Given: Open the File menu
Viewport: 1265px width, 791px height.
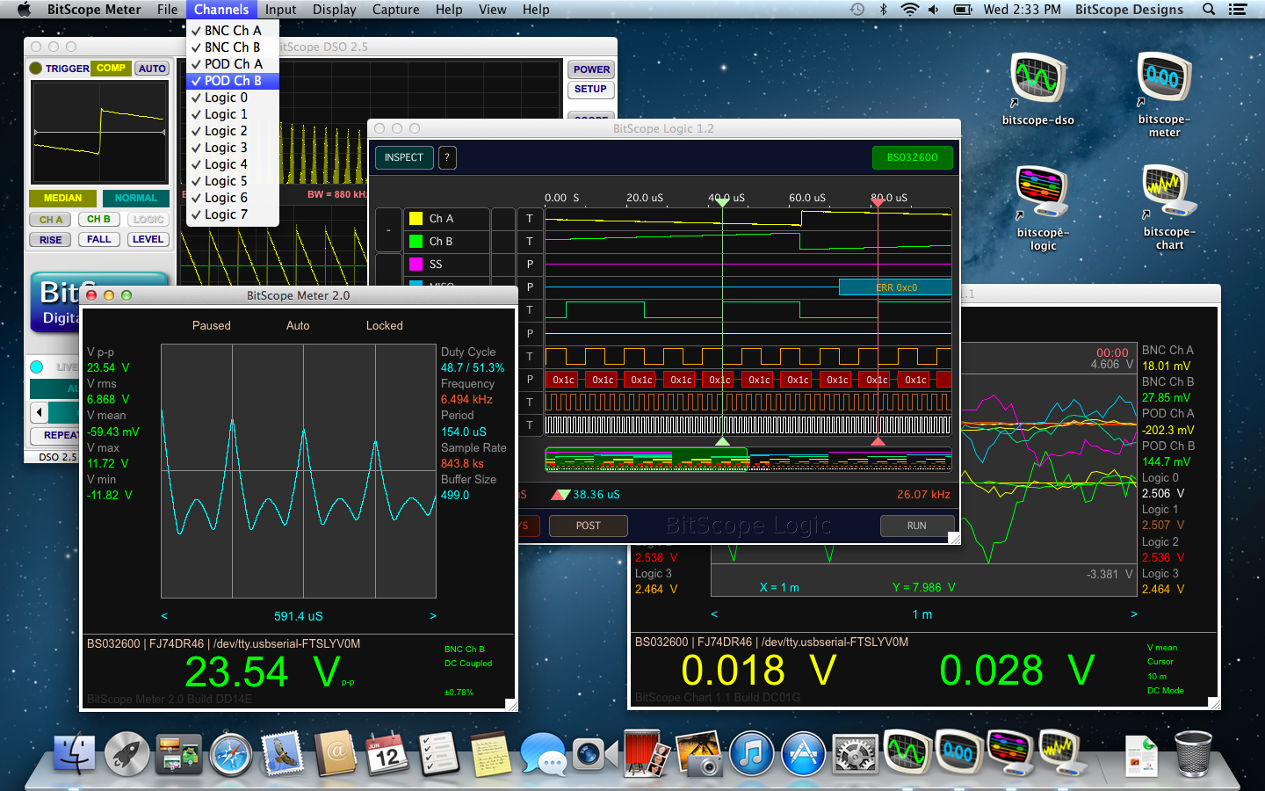Looking at the screenshot, I should pos(167,10).
